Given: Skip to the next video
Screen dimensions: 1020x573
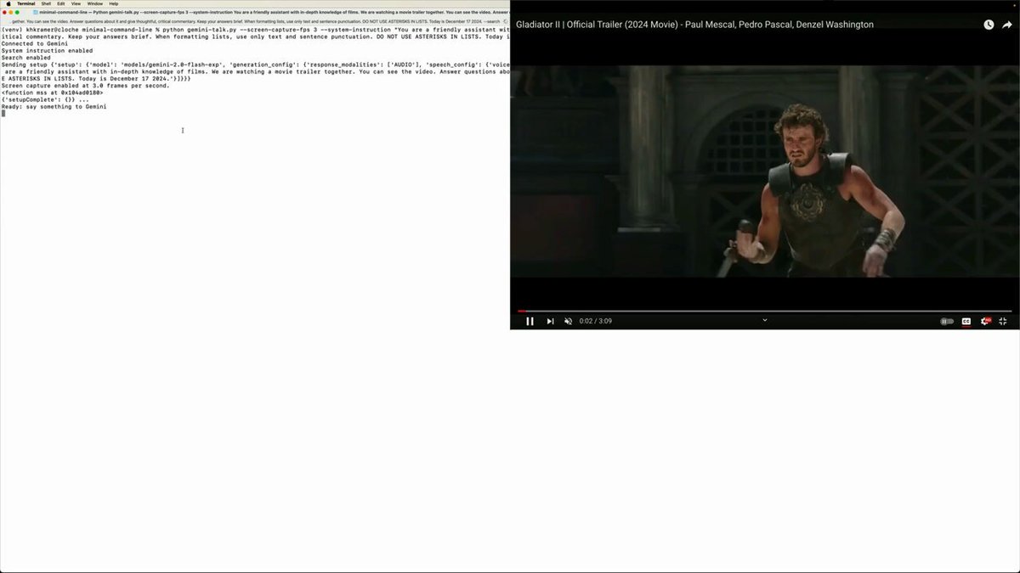Looking at the screenshot, I should [550, 321].
